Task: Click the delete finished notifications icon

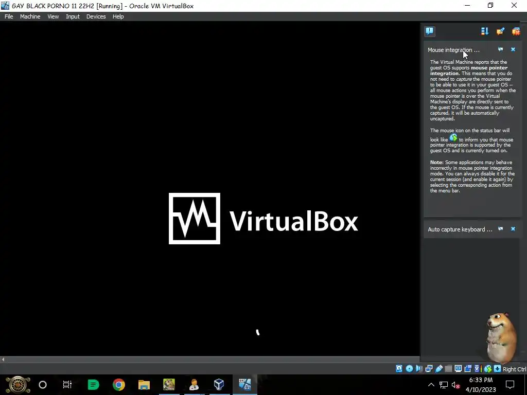Action: tap(516, 31)
